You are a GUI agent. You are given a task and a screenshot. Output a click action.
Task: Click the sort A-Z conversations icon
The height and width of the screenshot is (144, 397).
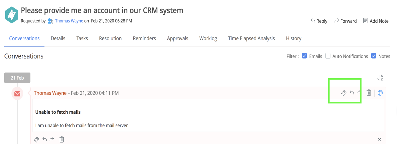[380, 78]
